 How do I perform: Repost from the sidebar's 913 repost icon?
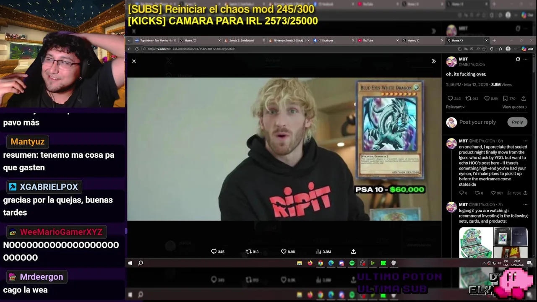[468, 99]
